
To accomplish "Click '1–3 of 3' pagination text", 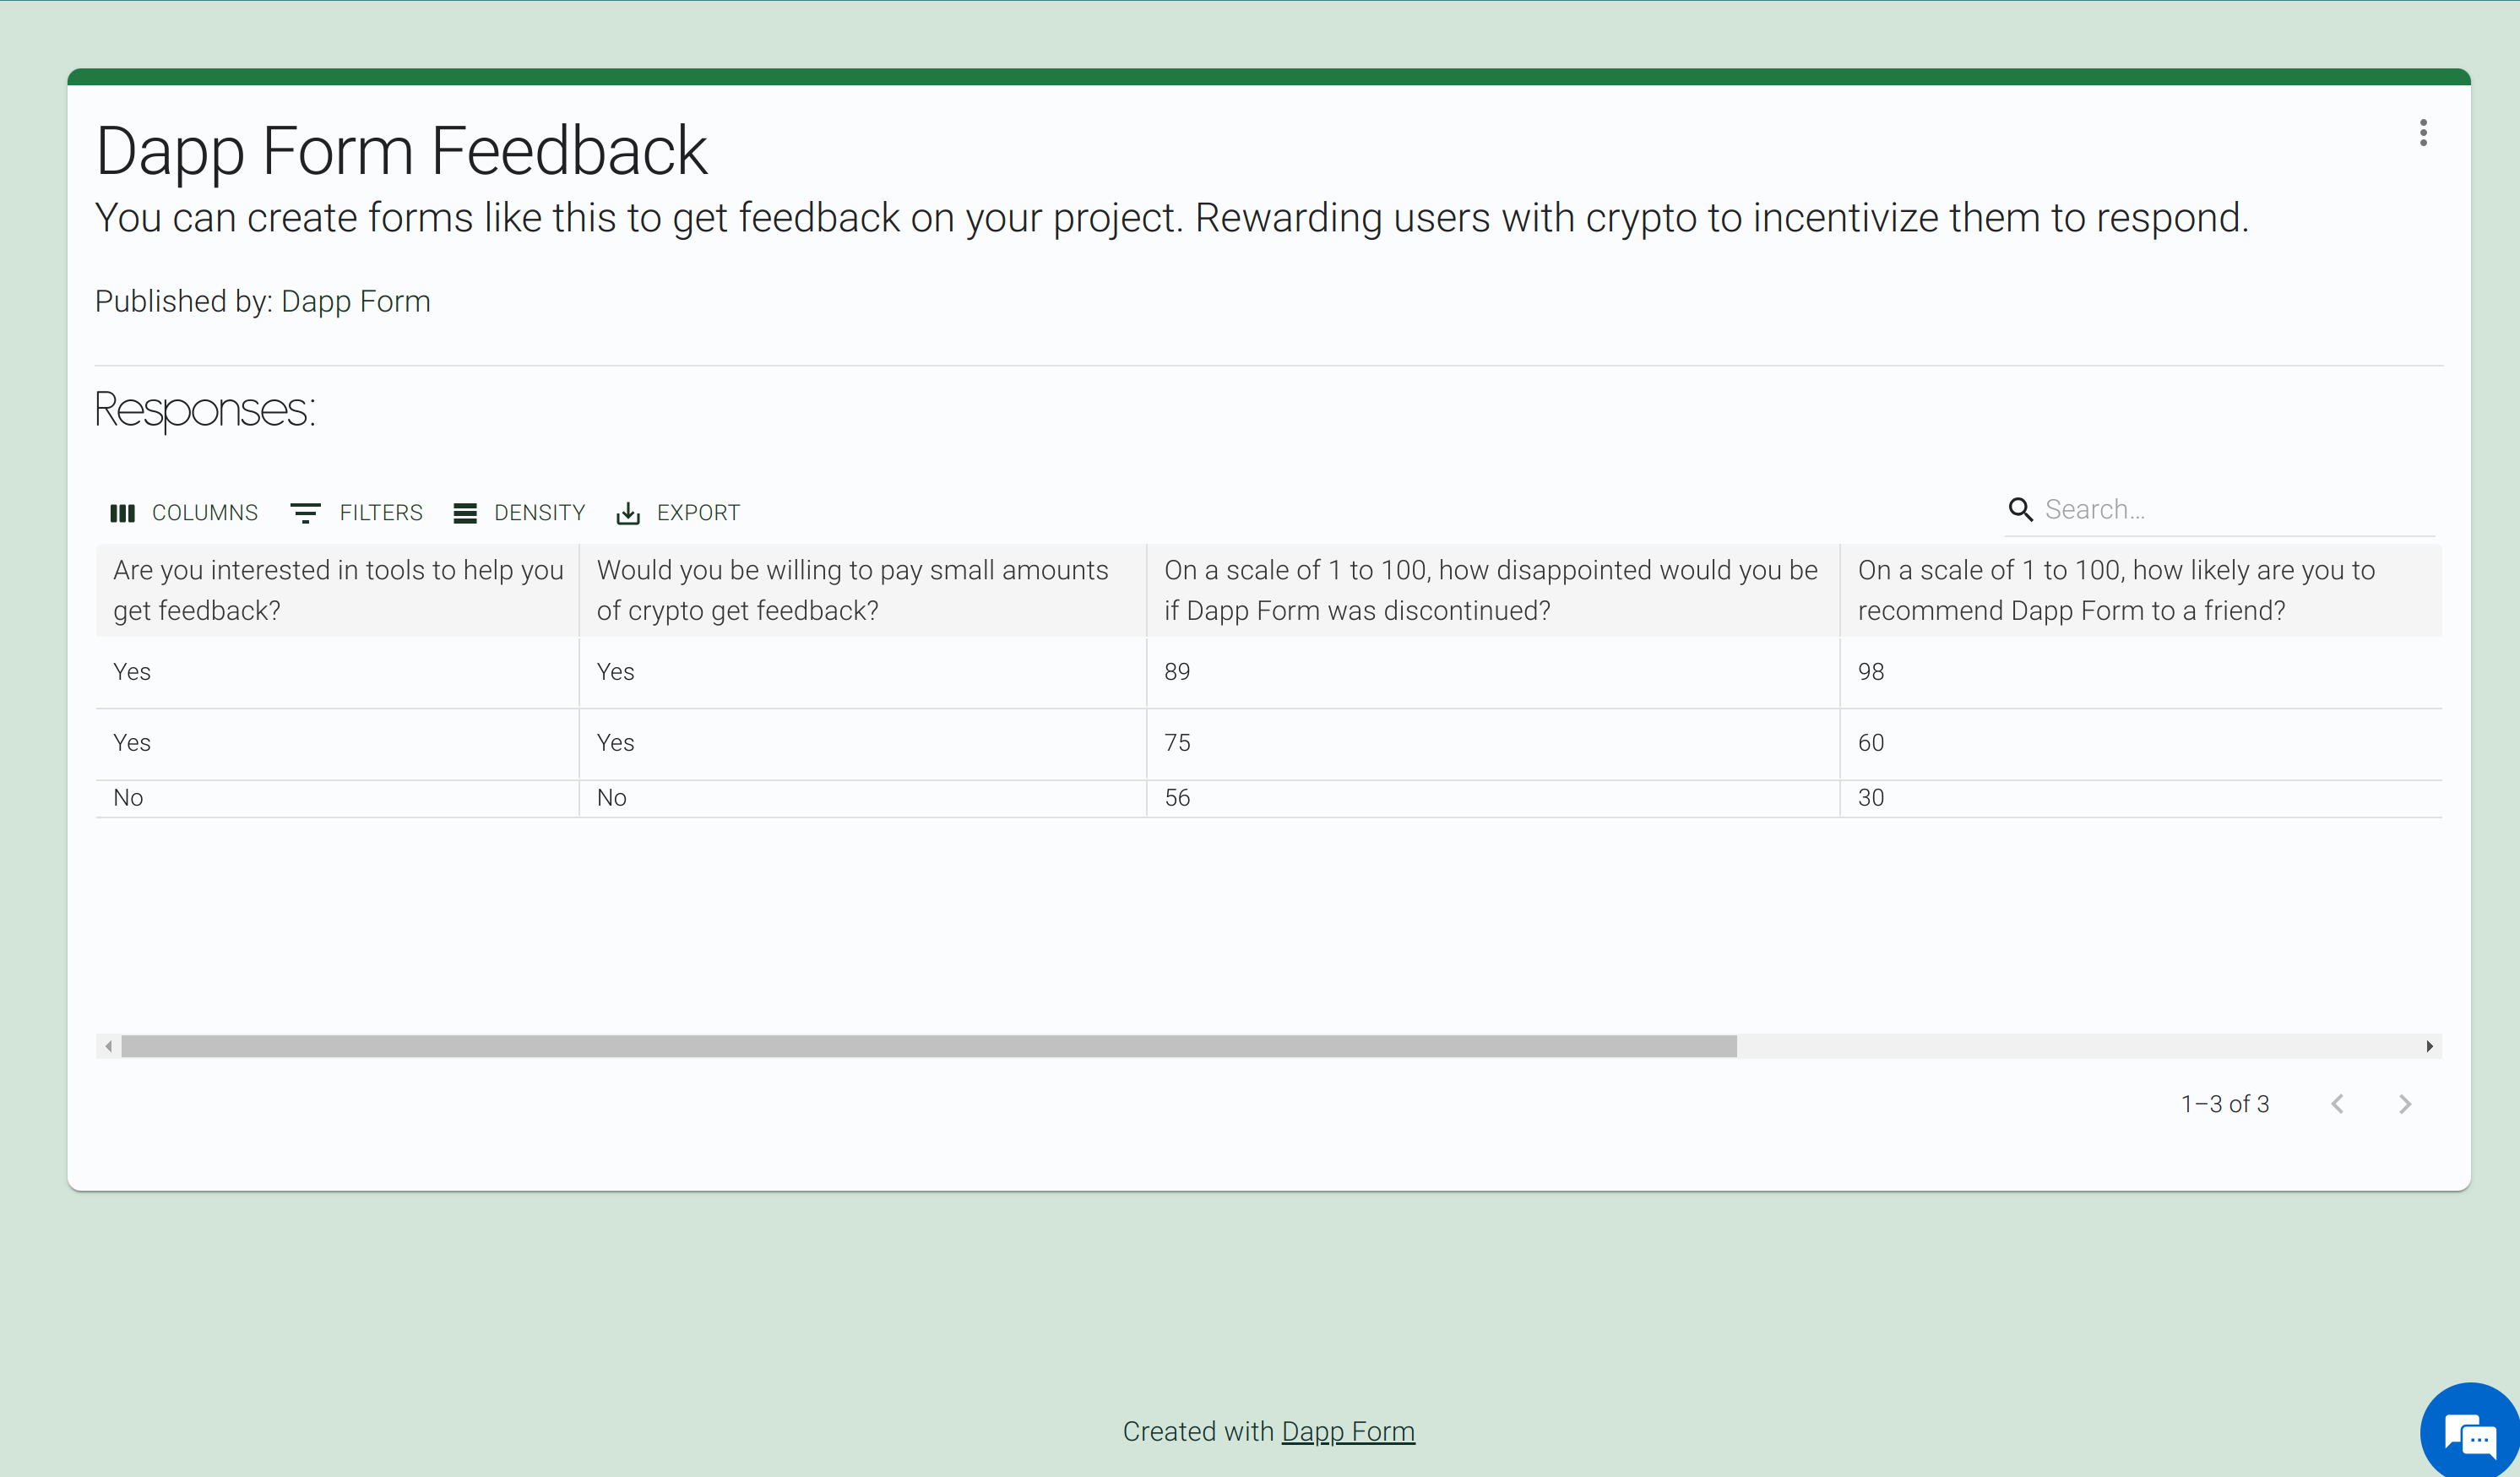I will pyautogui.click(x=2225, y=1104).
